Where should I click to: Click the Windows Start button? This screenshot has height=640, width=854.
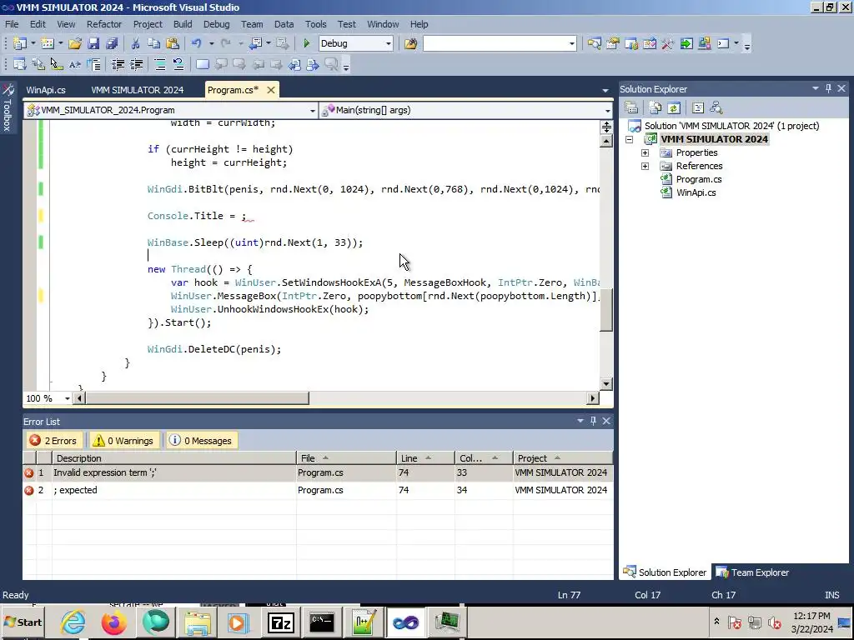coord(23,622)
